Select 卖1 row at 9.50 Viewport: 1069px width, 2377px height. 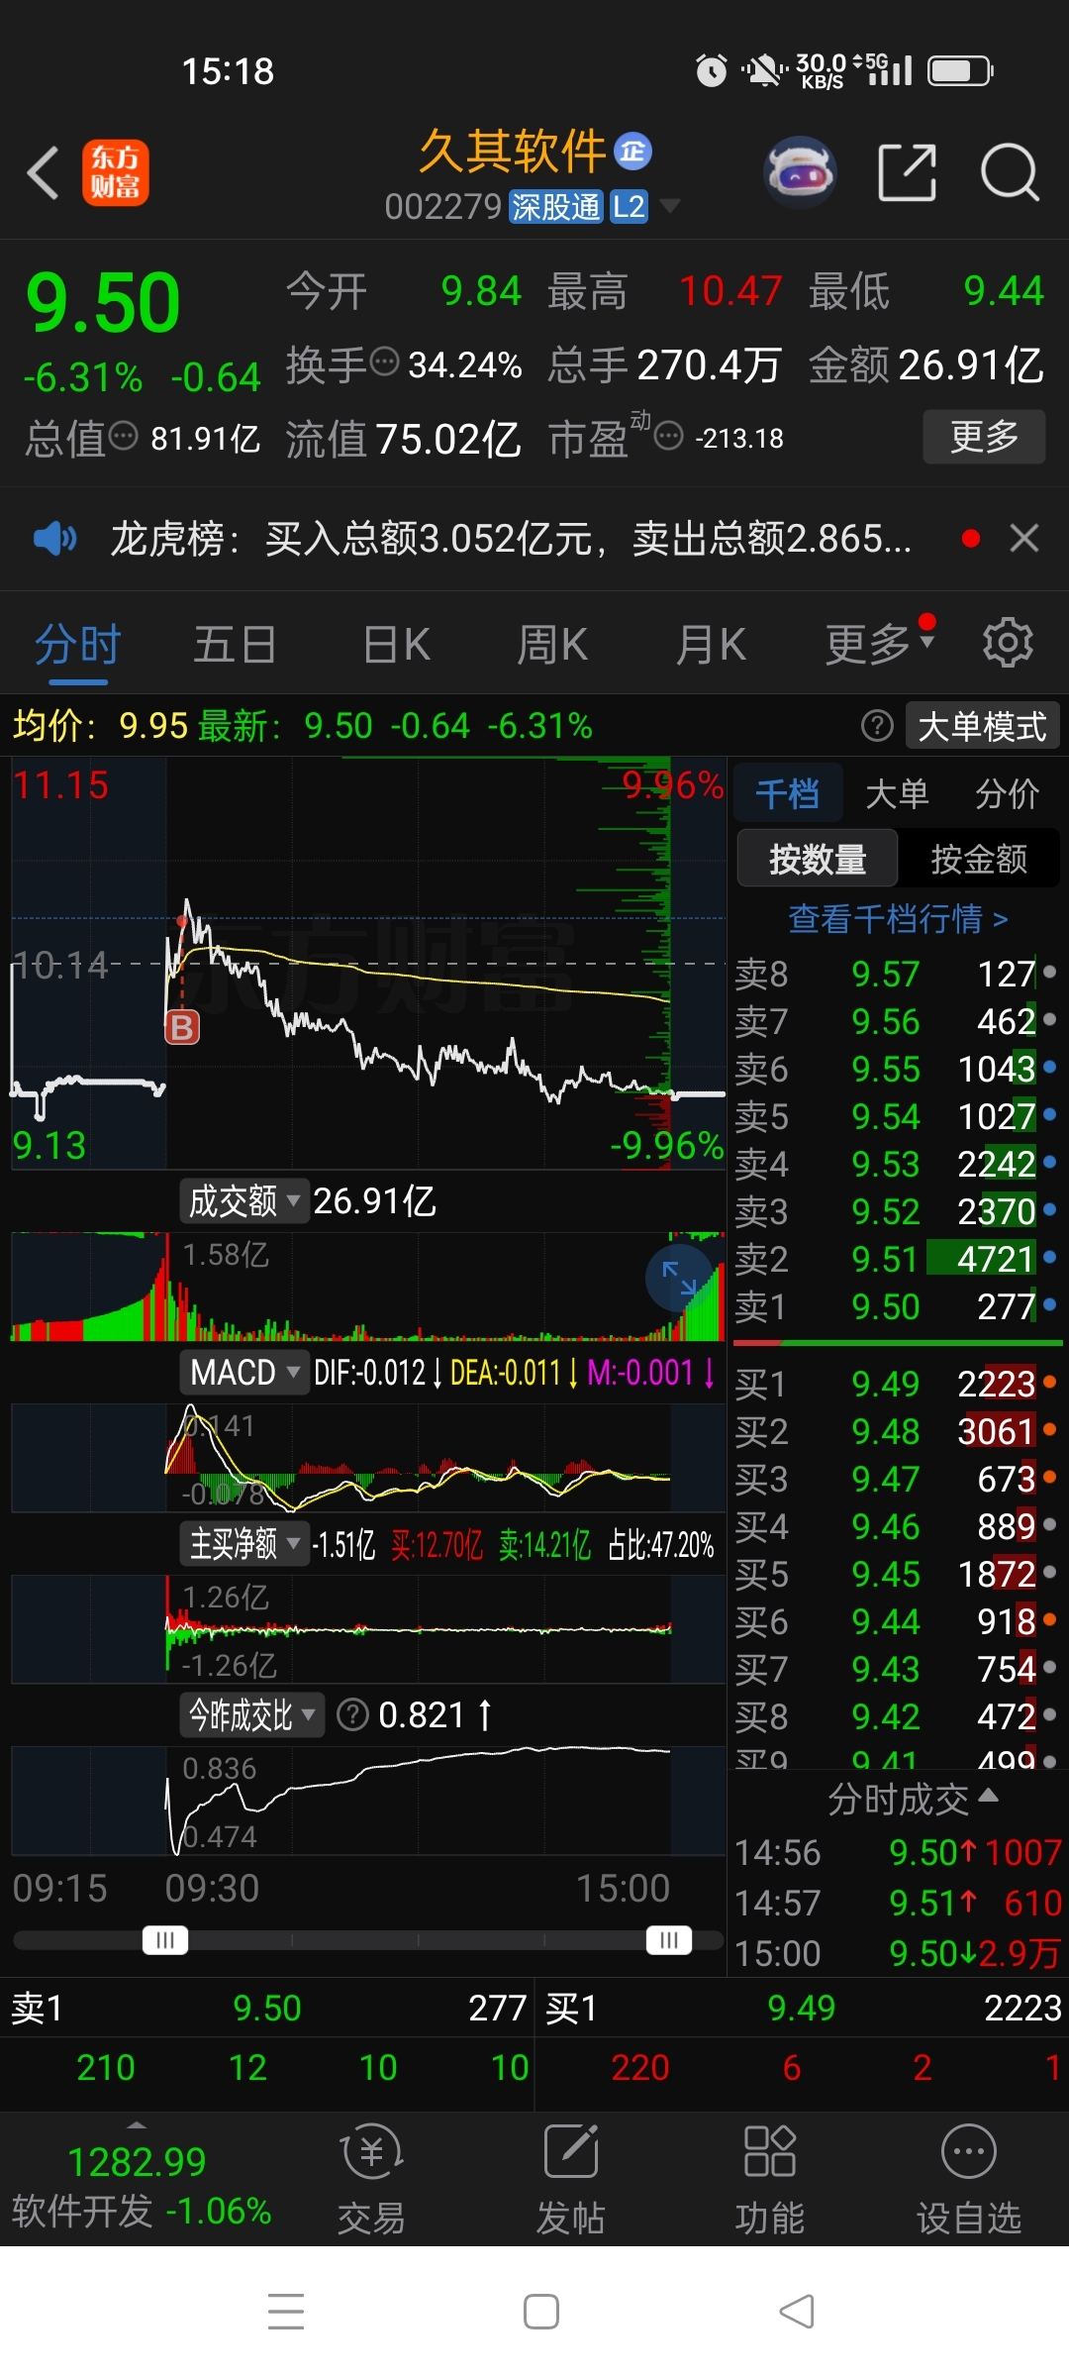click(897, 1306)
